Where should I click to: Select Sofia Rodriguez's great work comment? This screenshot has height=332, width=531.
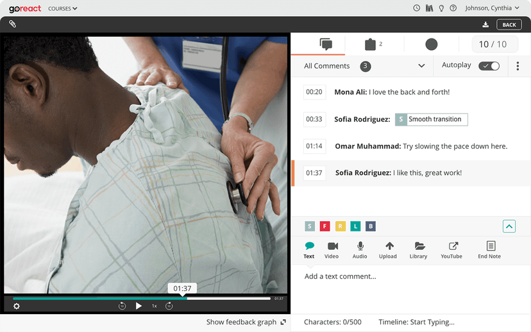(427, 173)
